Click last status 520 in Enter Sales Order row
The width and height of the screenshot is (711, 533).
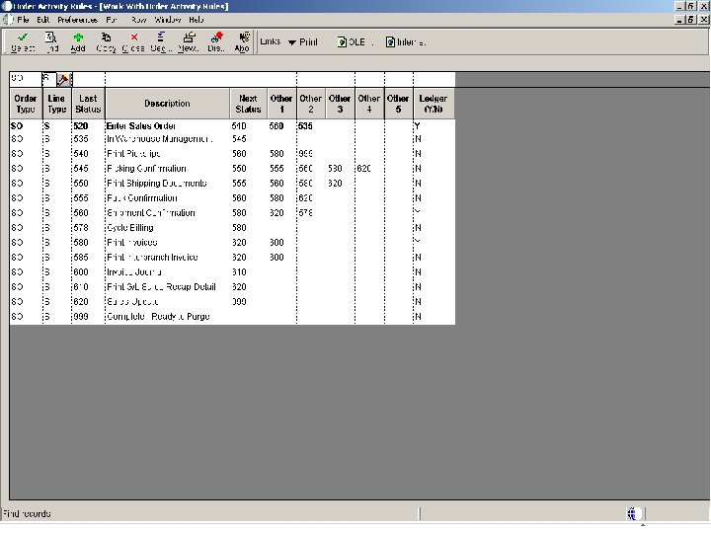pos(80,126)
